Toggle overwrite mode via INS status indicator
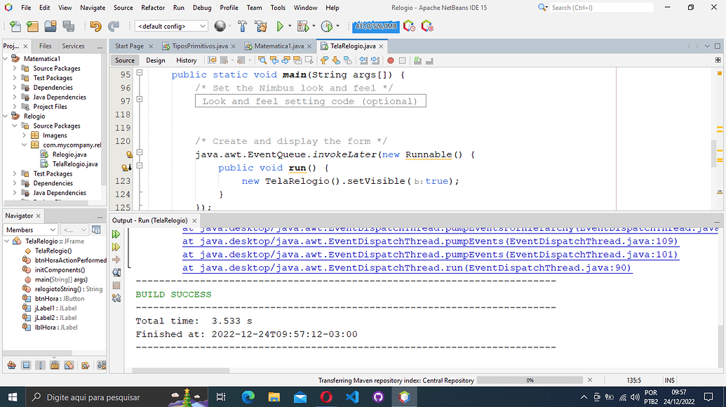 pos(669,380)
